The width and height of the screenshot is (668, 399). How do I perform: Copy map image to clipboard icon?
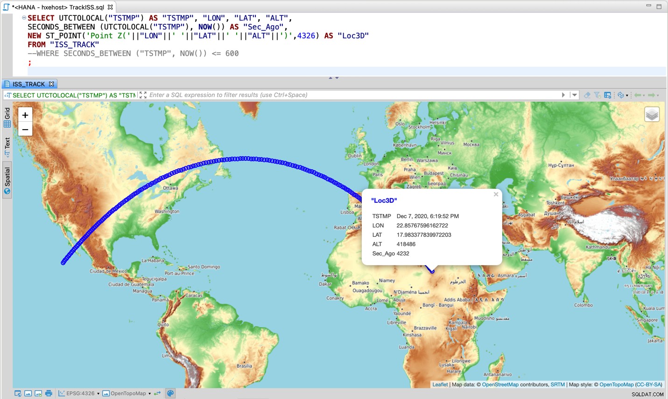[x=28, y=393]
